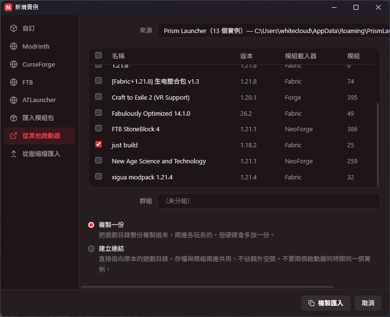Click the 386 mods count cell

[x=352, y=129]
